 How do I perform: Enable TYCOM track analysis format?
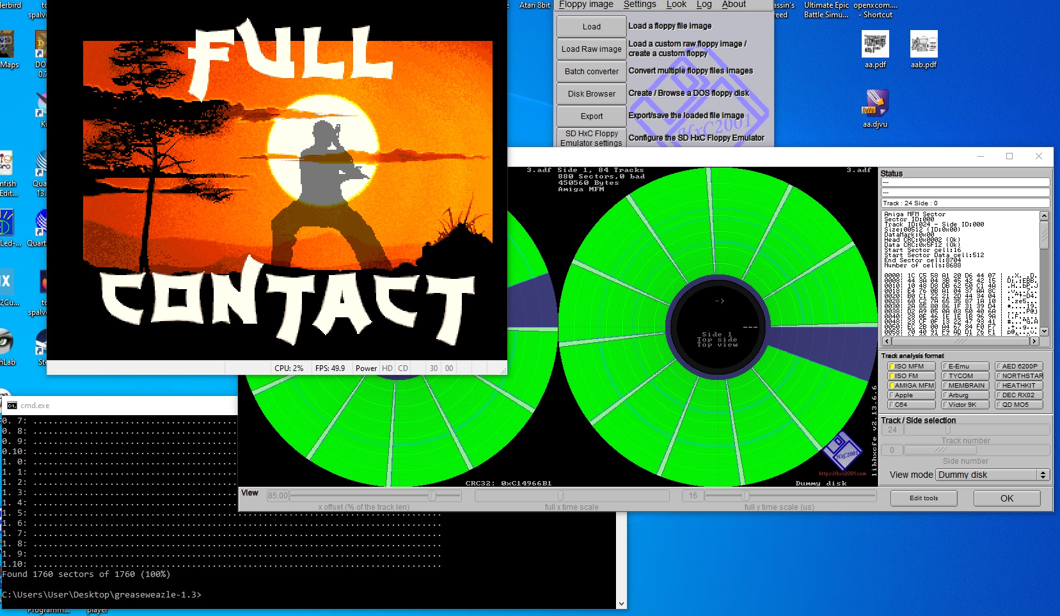(965, 376)
